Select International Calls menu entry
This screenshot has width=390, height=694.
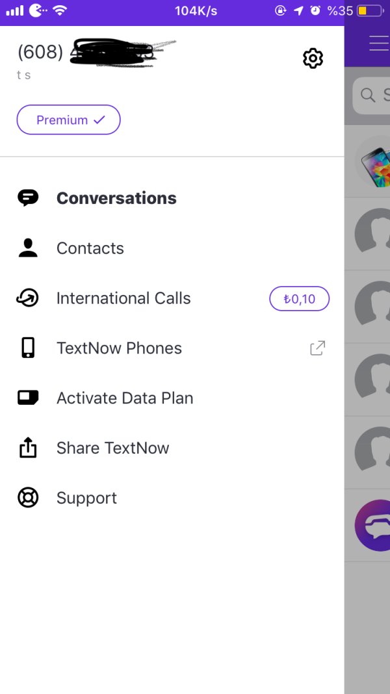click(123, 298)
